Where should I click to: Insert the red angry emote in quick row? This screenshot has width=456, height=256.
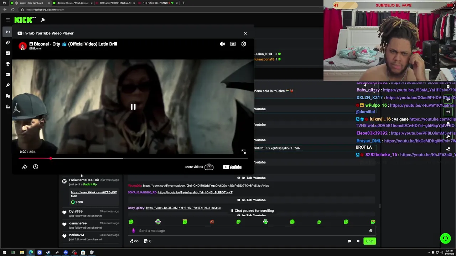click(x=212, y=222)
